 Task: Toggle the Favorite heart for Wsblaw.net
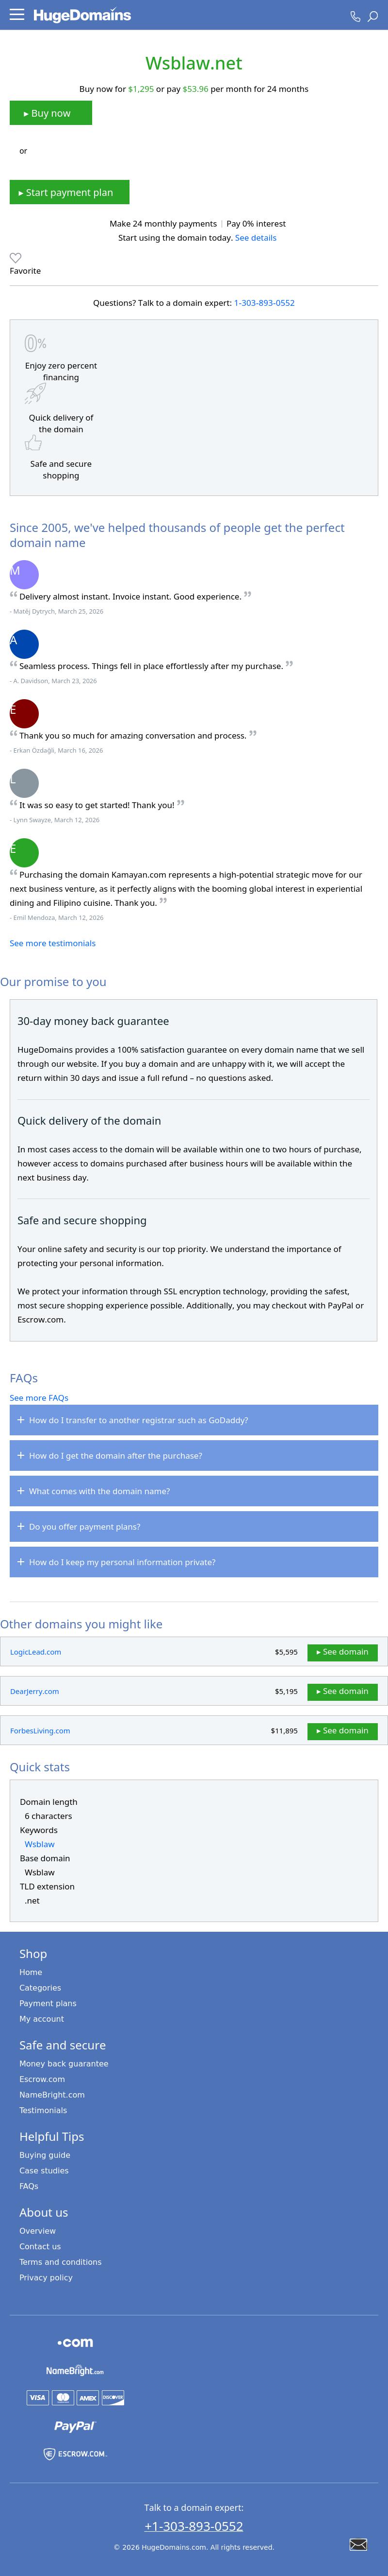[16, 258]
